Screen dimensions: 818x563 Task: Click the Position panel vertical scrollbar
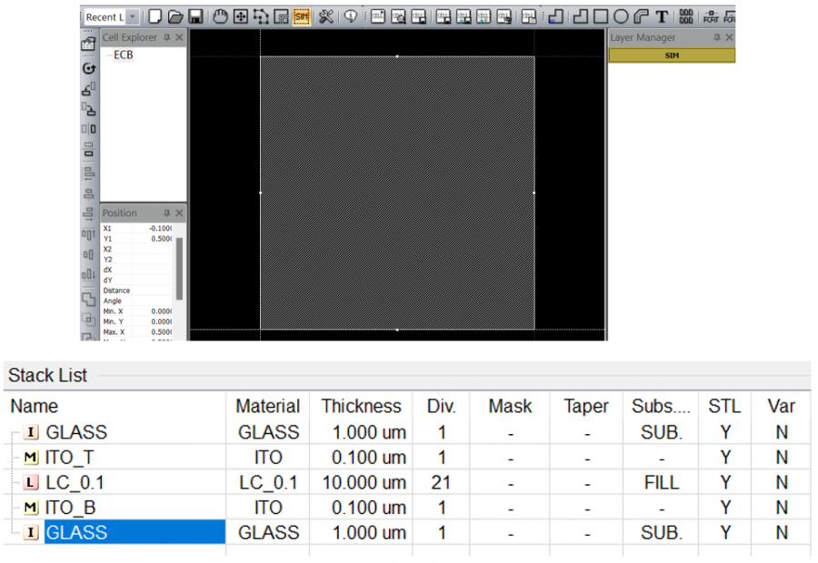(x=179, y=269)
